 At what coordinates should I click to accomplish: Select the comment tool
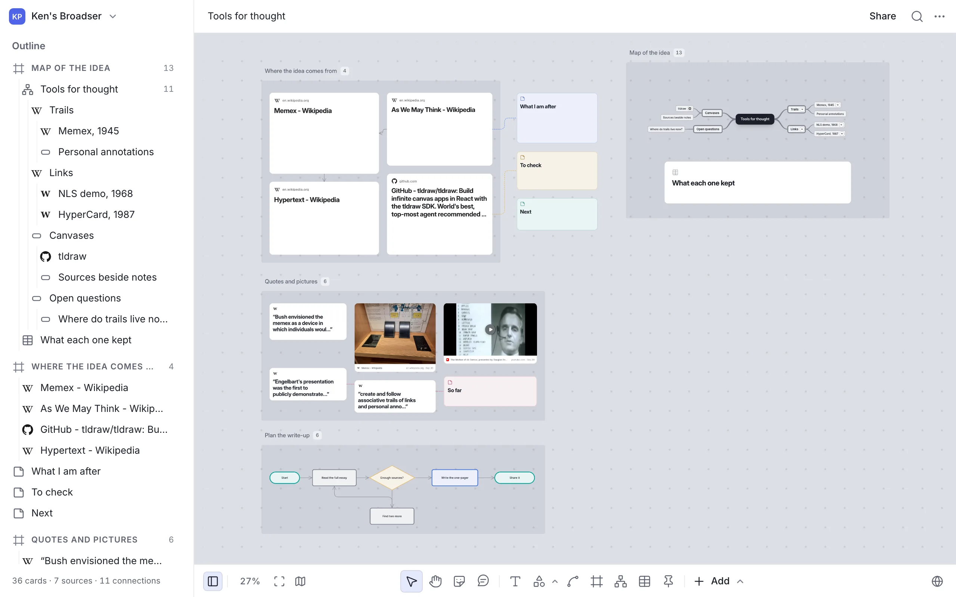483,581
